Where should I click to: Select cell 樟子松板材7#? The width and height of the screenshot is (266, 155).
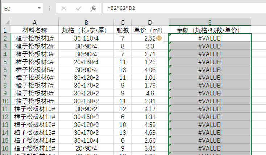click(x=35, y=85)
